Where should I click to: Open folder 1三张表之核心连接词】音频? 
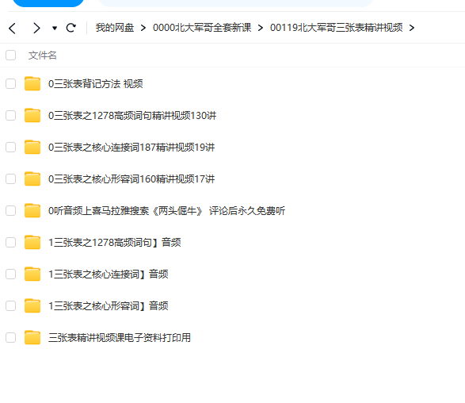click(109, 274)
